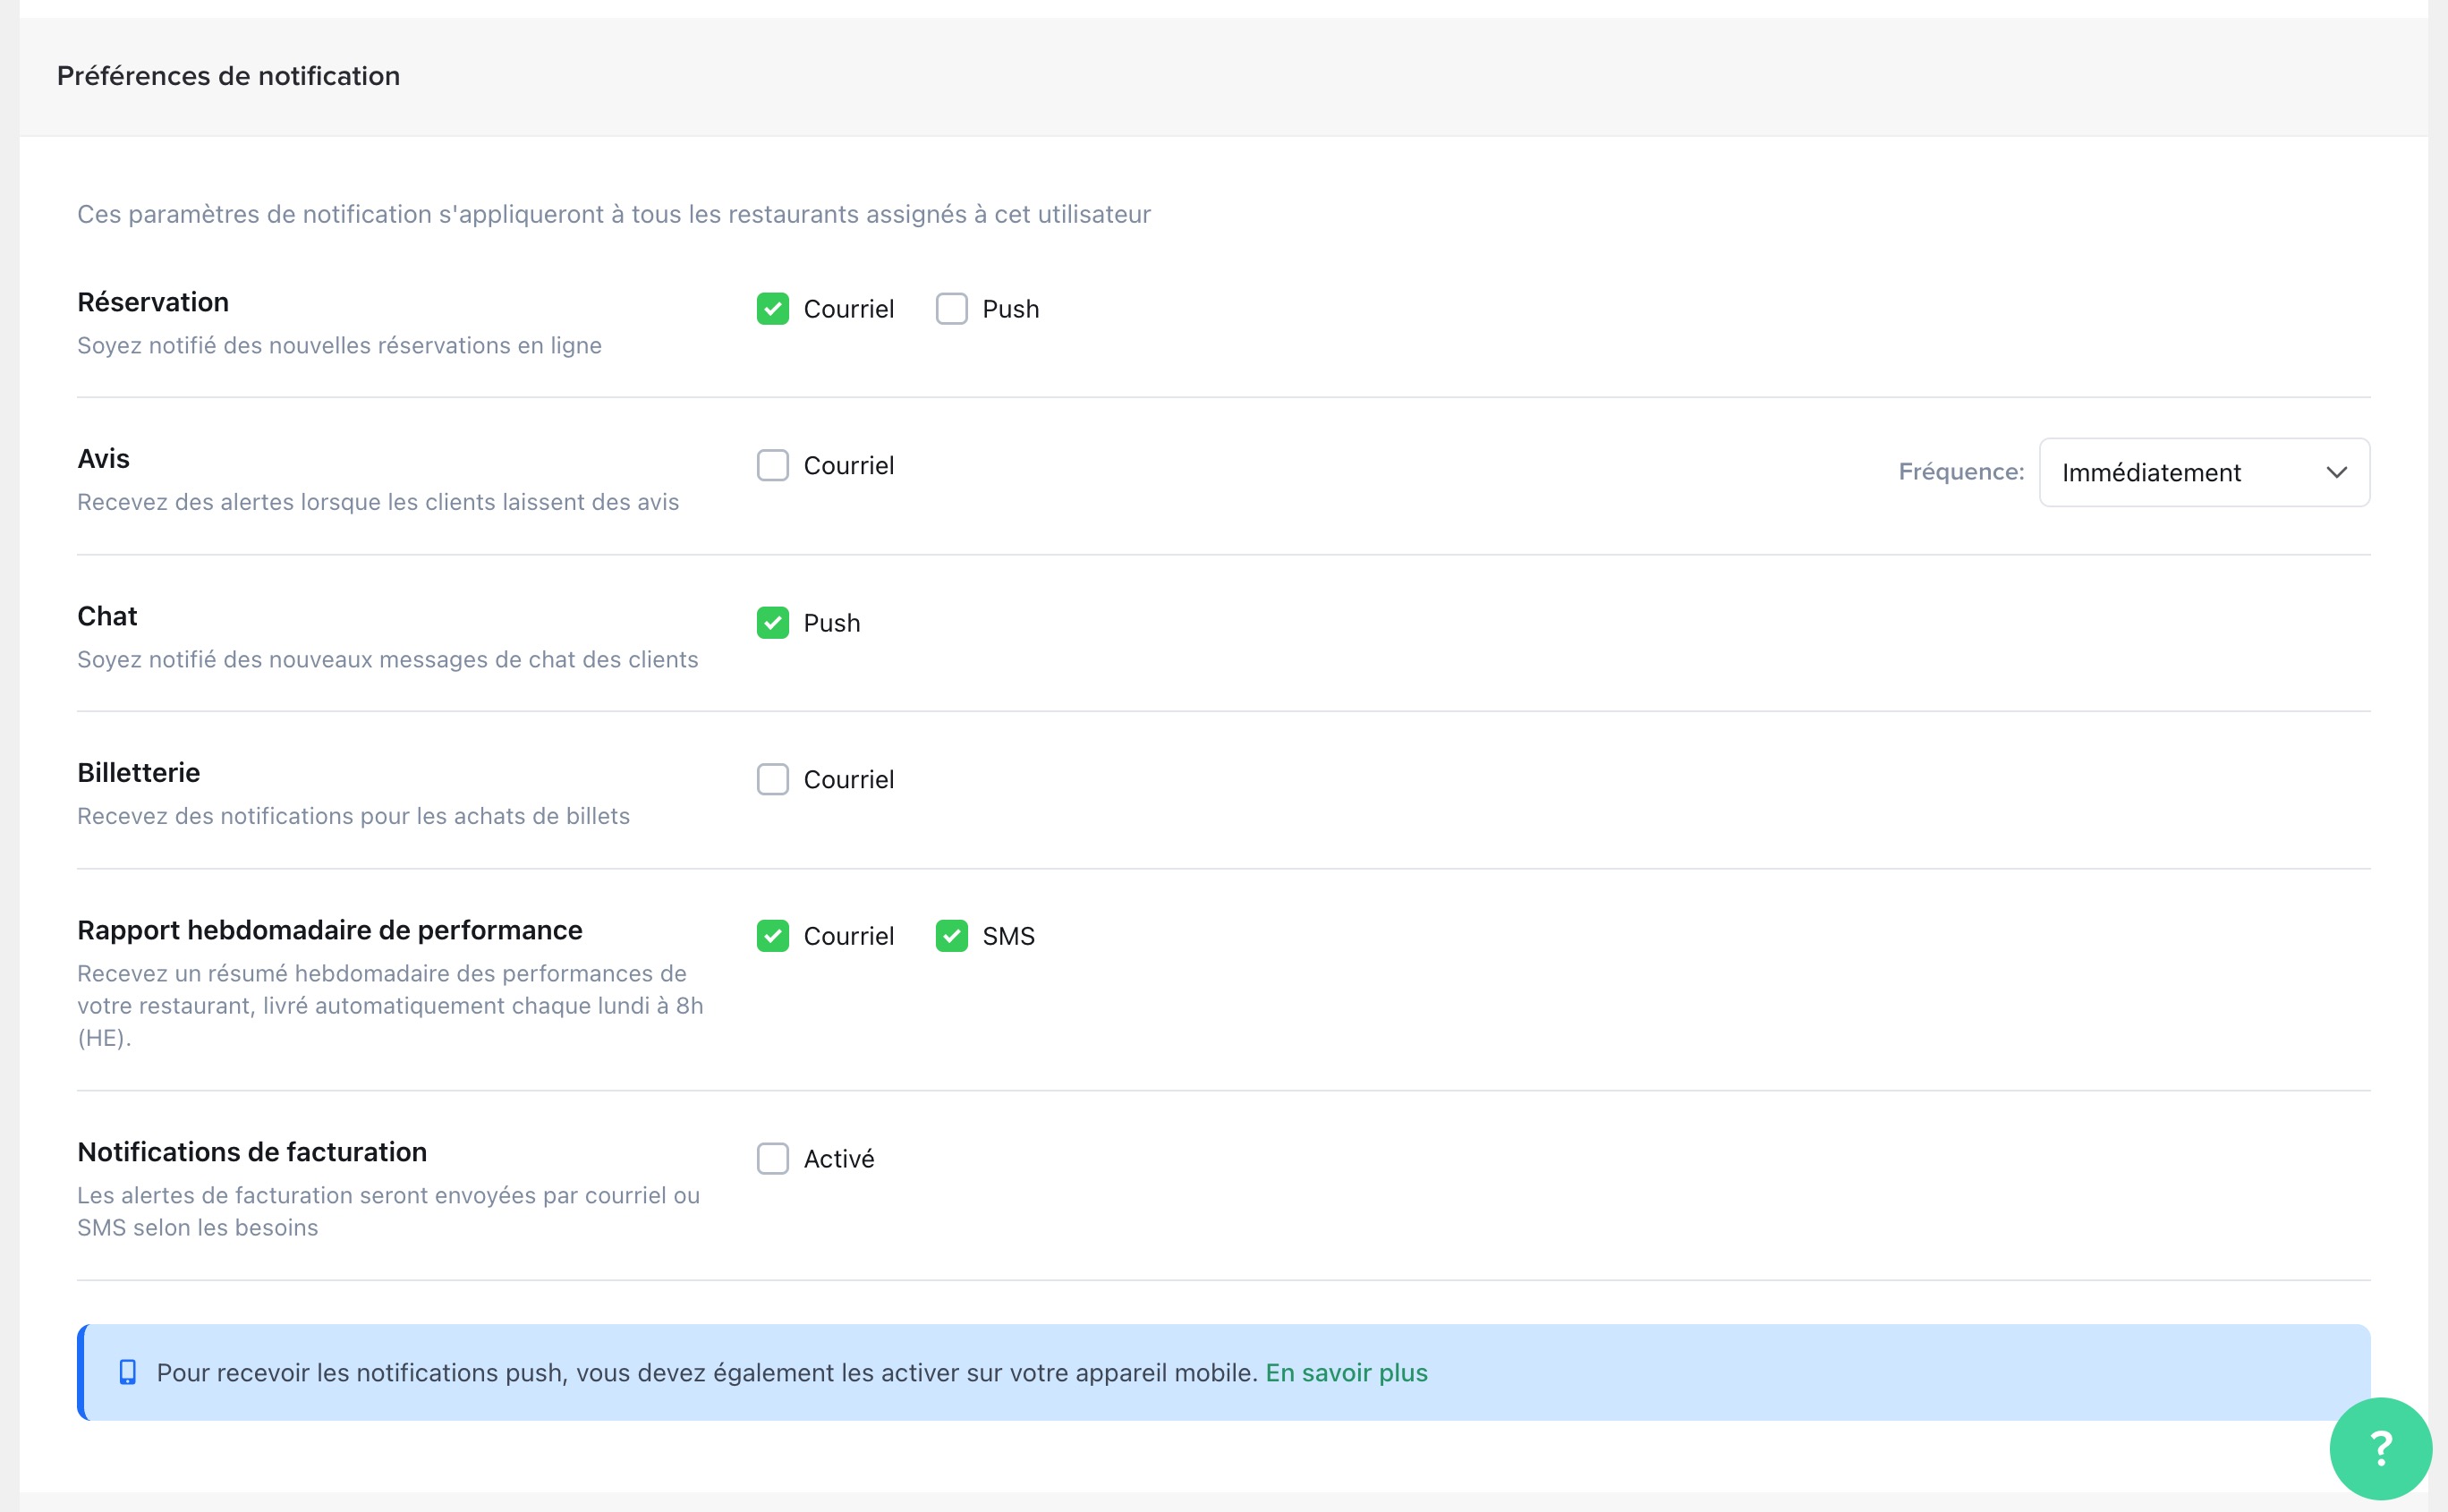Viewport: 2448px width, 1512px height.
Task: Click Courriel label in the Avis row
Action: click(848, 465)
